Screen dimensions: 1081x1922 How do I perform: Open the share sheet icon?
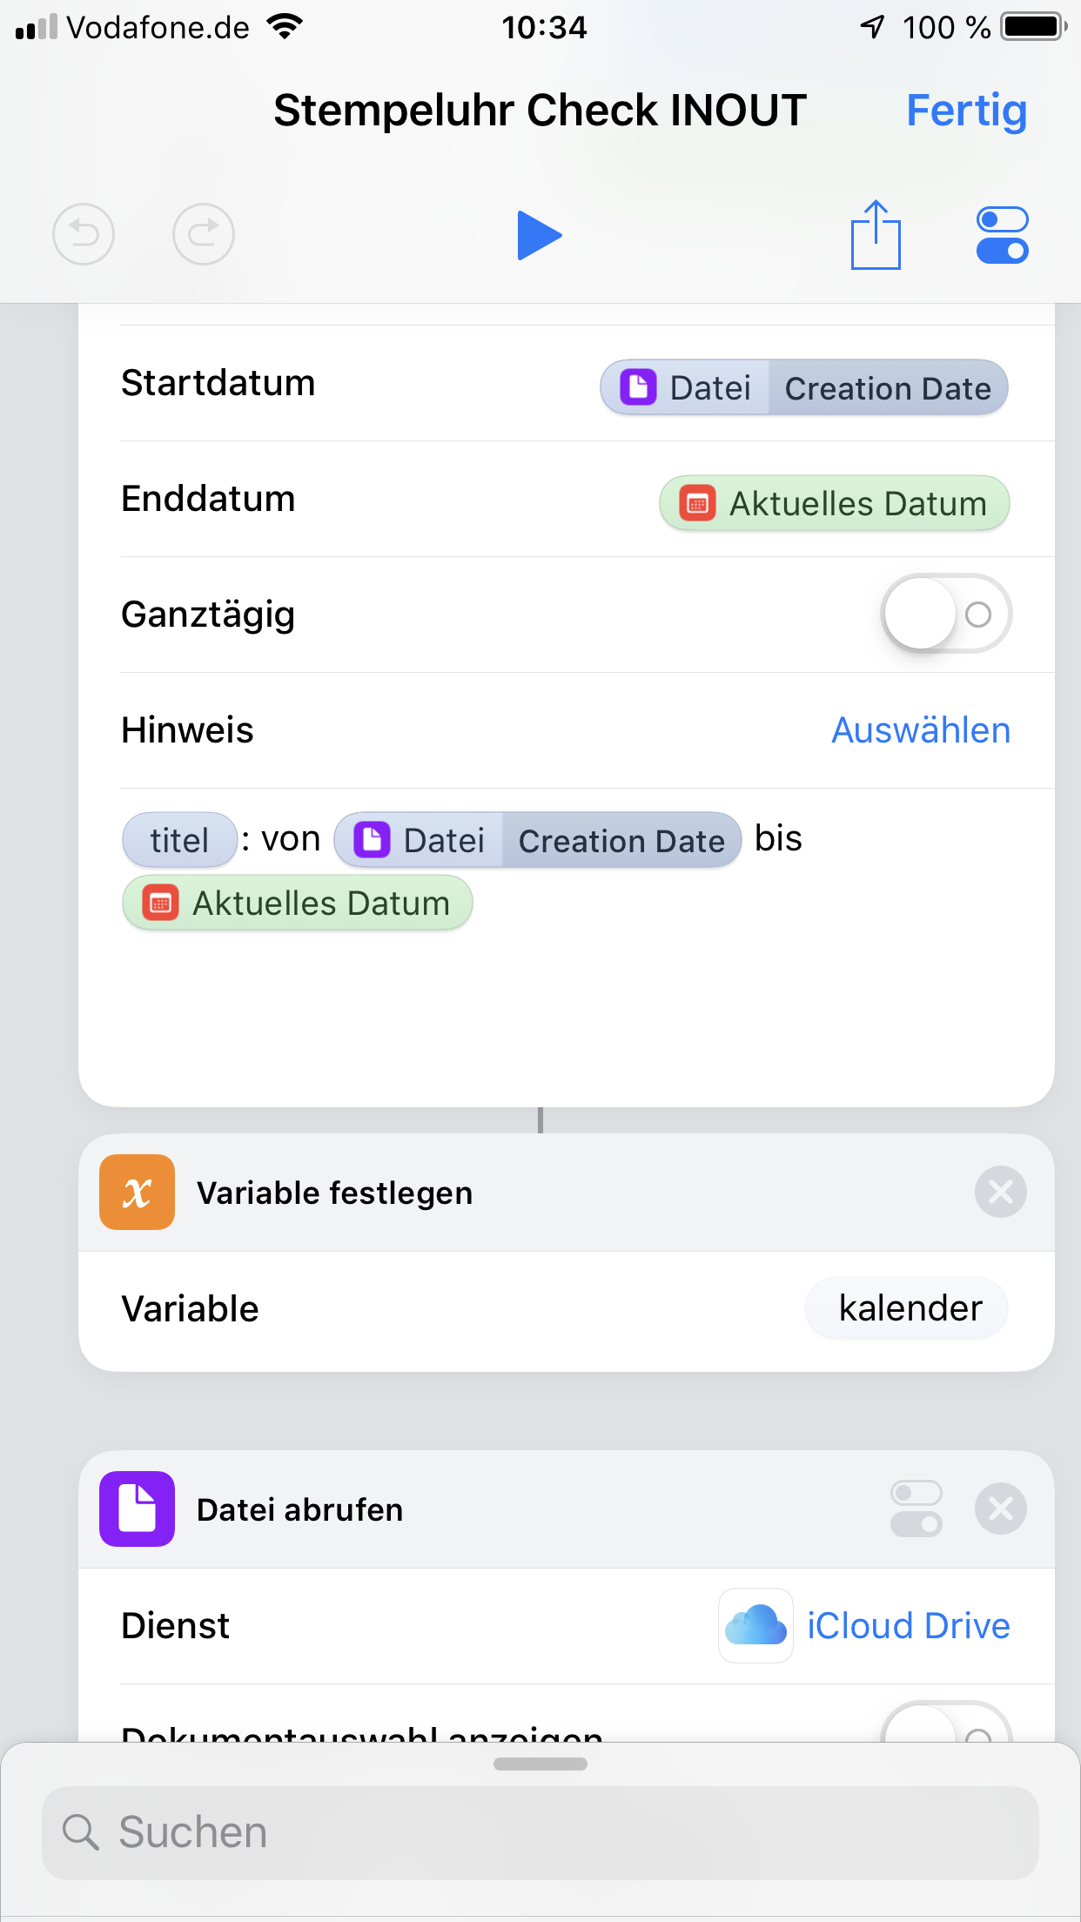[x=876, y=235]
